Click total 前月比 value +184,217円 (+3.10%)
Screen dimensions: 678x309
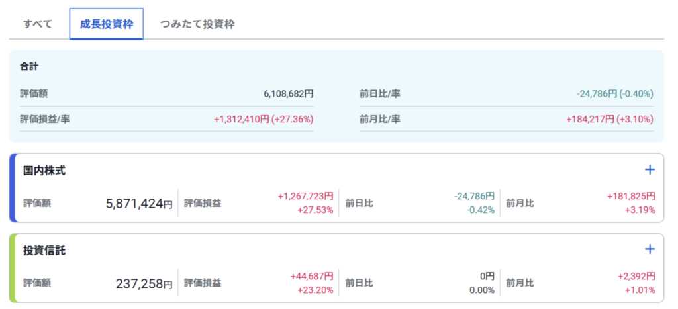609,119
